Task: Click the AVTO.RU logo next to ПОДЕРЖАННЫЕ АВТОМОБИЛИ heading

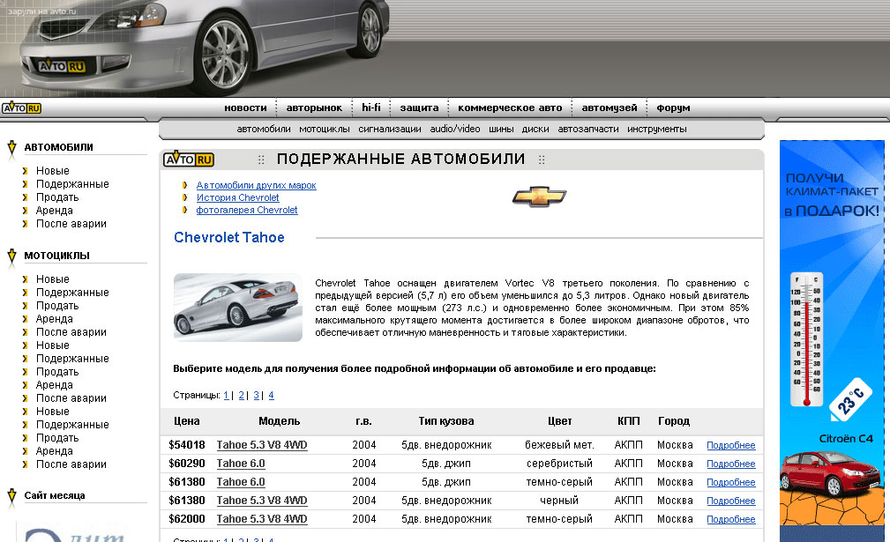Action: pyautogui.click(x=189, y=160)
